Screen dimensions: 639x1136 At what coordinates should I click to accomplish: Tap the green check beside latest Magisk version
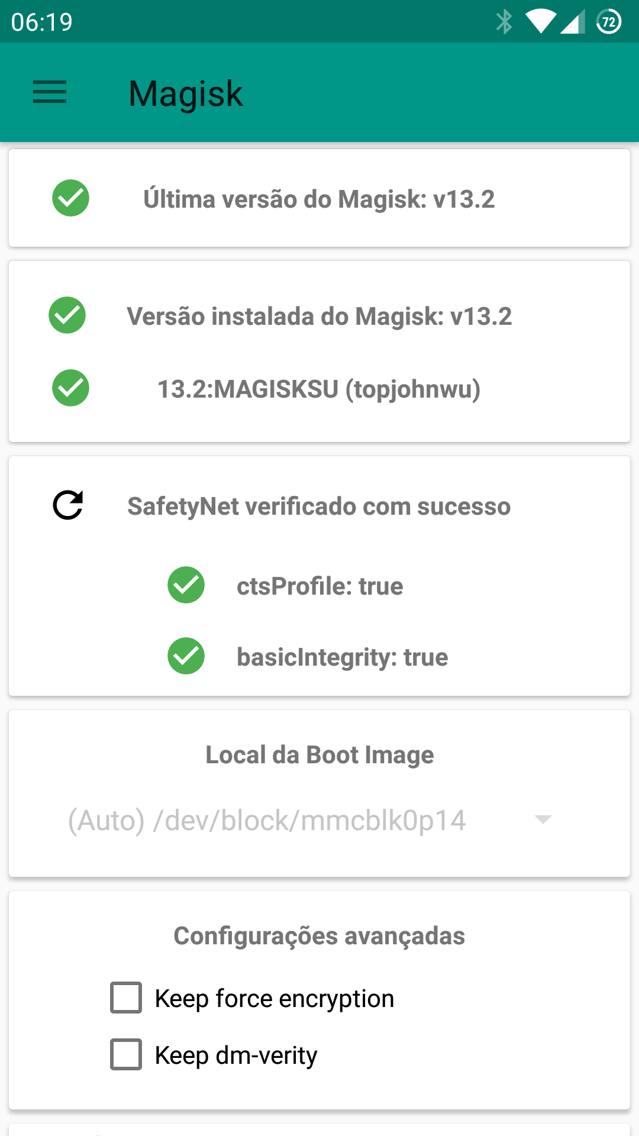point(70,198)
